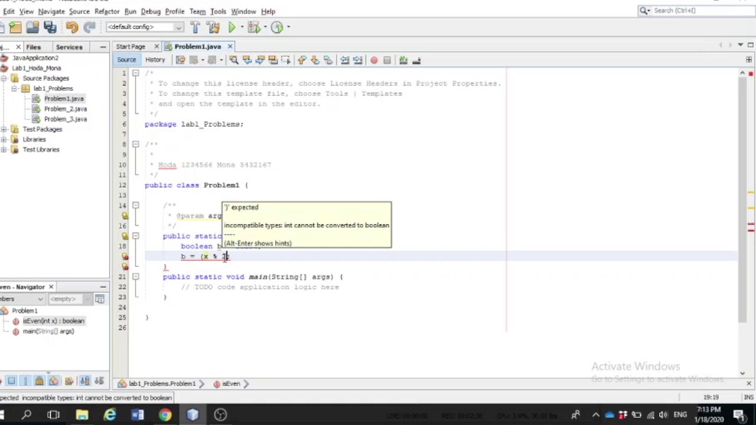The image size is (756, 425).
Task: Switch to History editor view
Action: [155, 60]
